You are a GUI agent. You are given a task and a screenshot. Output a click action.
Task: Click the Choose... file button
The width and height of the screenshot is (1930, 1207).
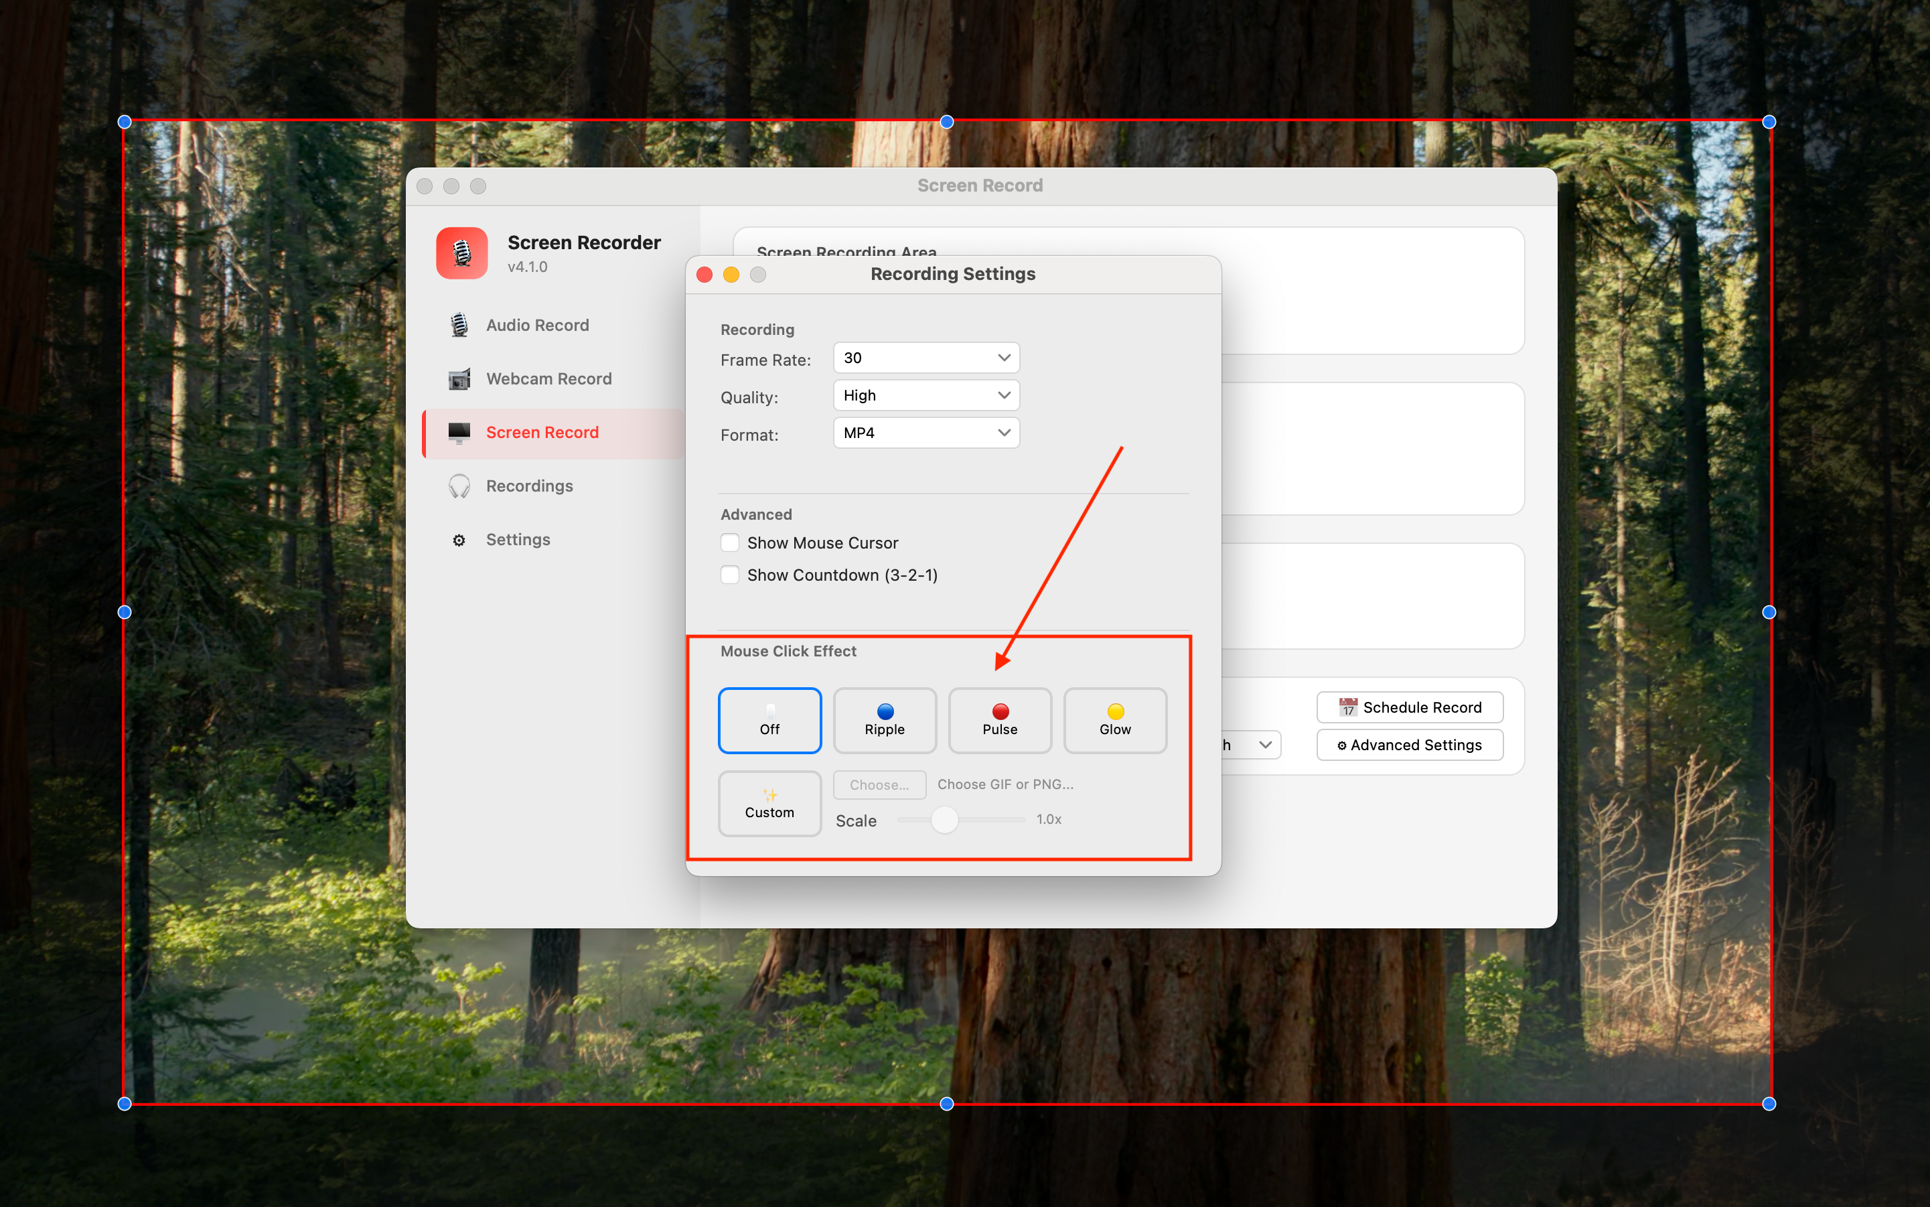[x=879, y=785]
